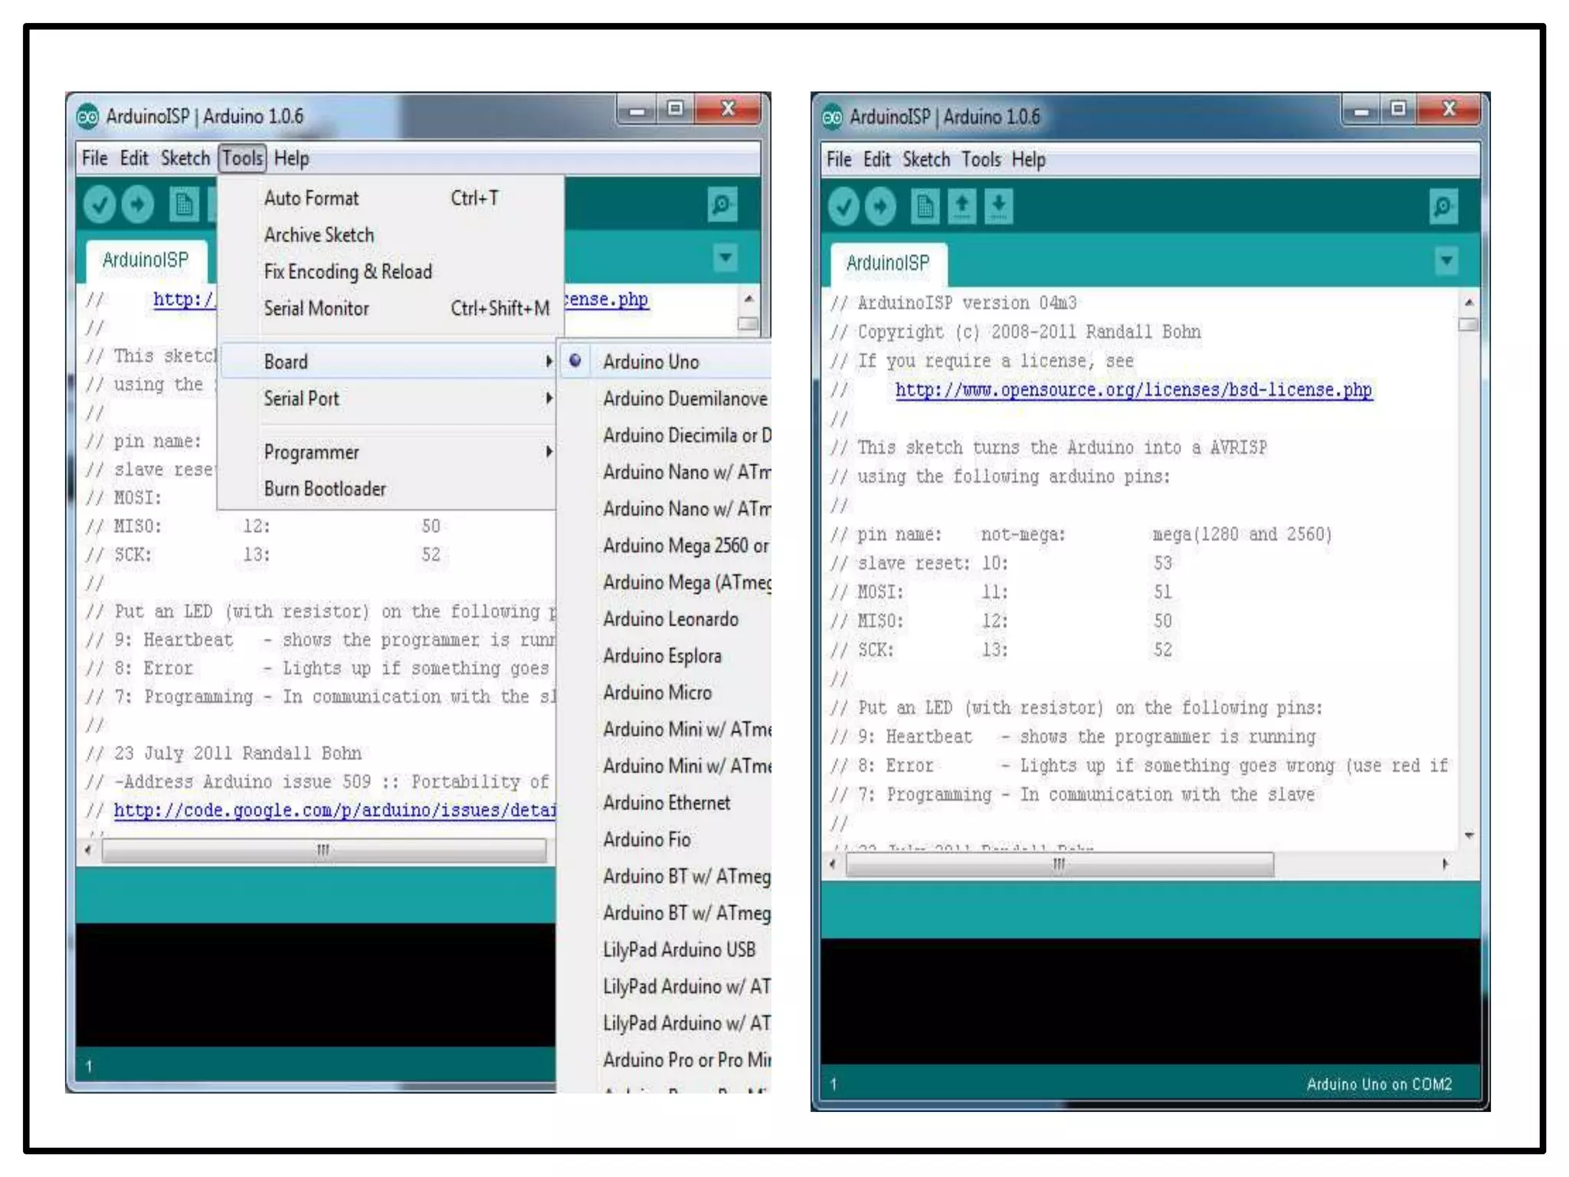Click Verify checkmark icon in right window

click(x=843, y=207)
